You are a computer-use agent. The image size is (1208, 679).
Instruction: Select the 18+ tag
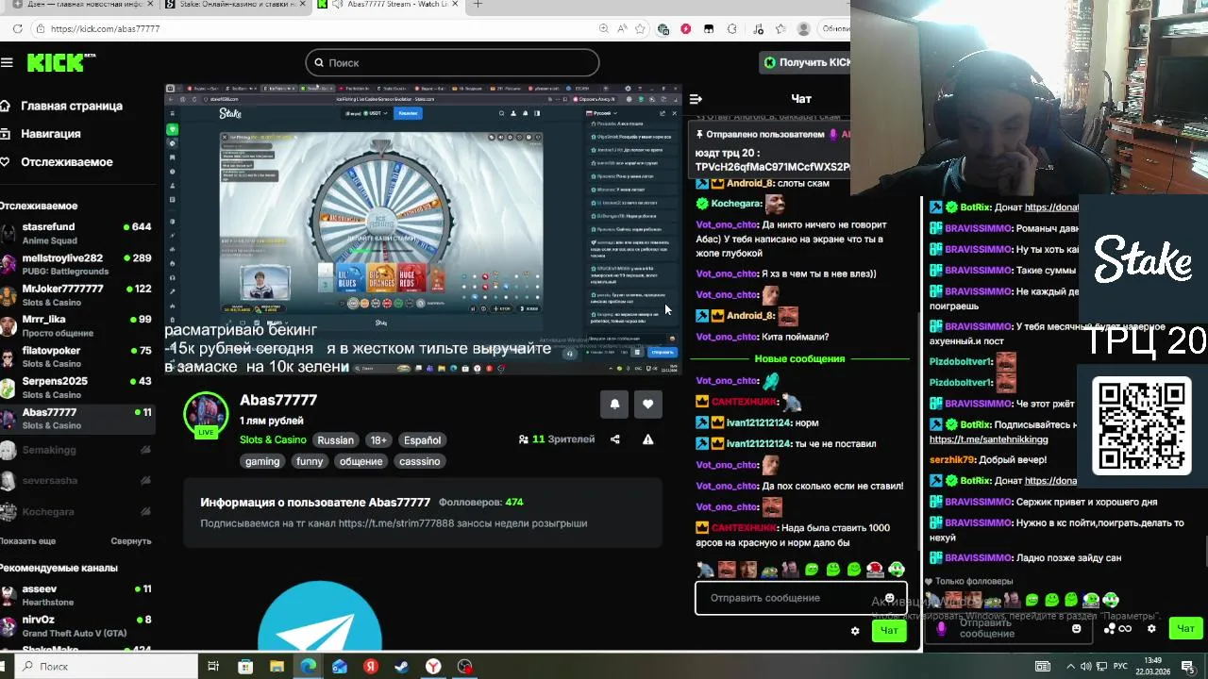click(378, 440)
